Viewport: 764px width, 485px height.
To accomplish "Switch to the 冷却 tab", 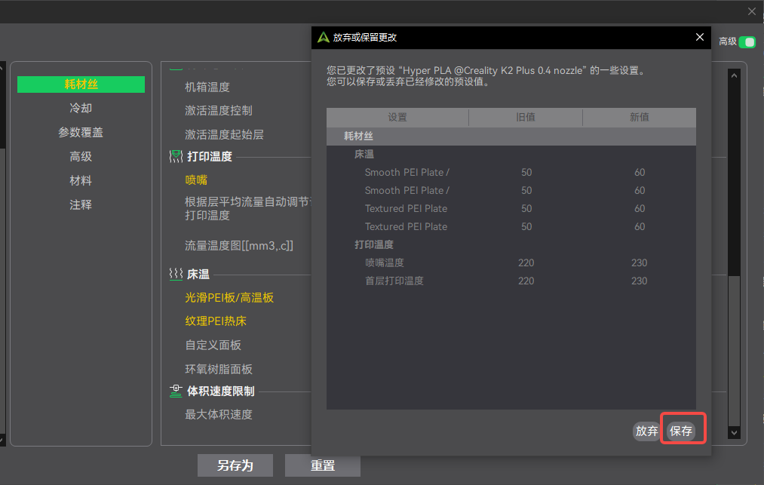I will (x=81, y=109).
